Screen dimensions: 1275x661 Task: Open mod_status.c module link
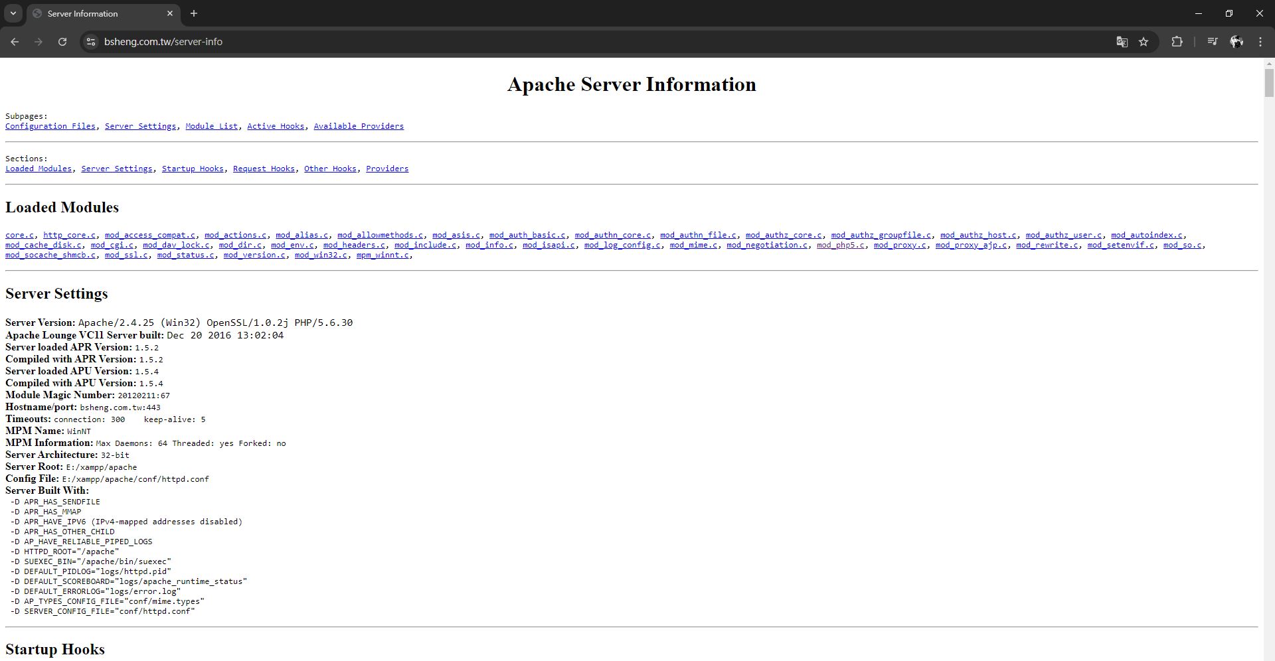[186, 255]
